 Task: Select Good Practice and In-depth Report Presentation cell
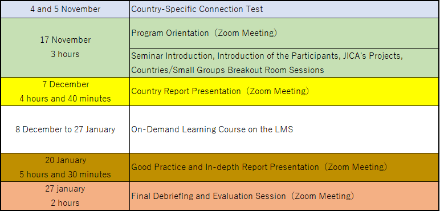284,167
